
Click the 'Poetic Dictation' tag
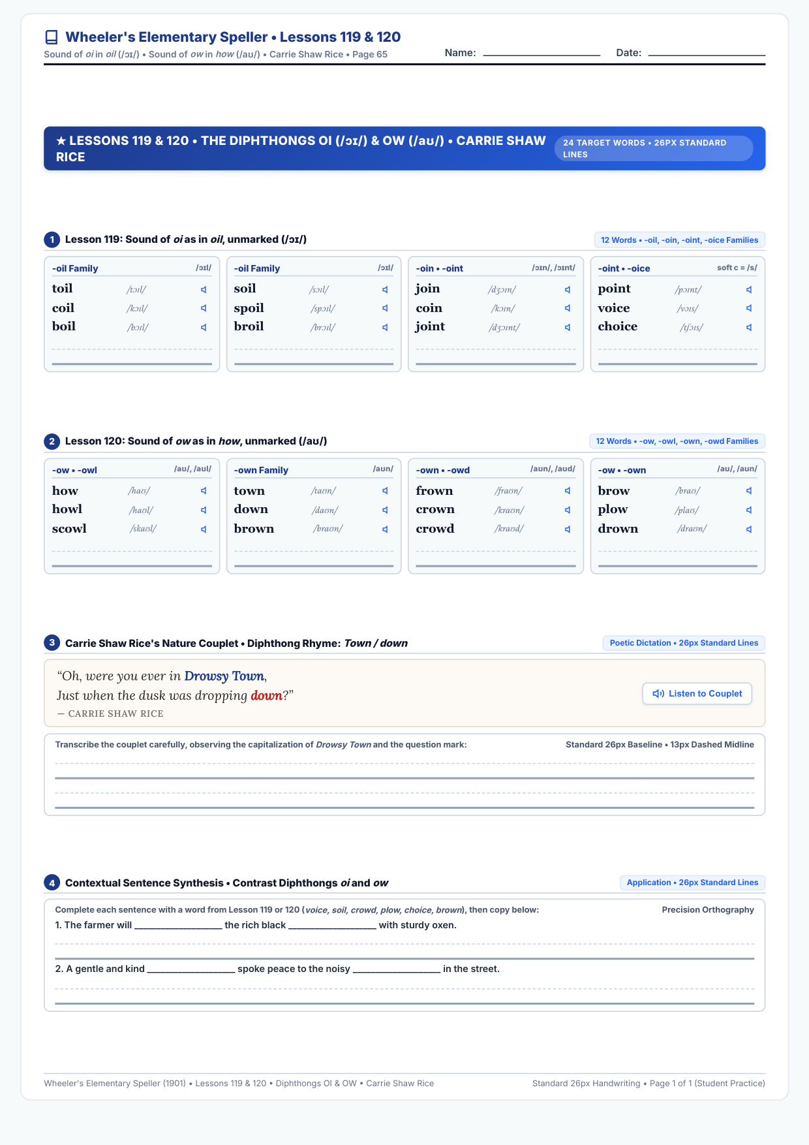click(x=684, y=643)
